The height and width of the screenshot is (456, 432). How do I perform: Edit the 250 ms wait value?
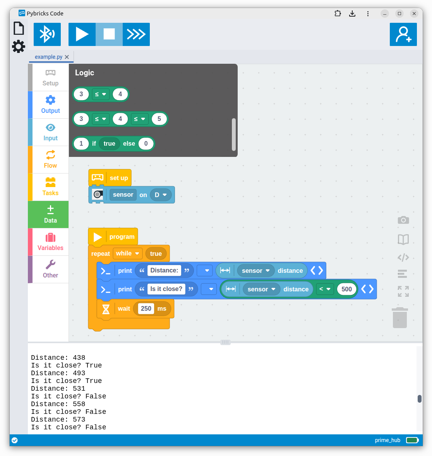pyautogui.click(x=146, y=308)
